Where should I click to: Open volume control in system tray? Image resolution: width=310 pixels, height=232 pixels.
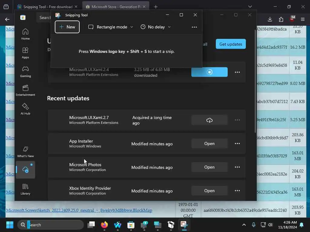270,225
